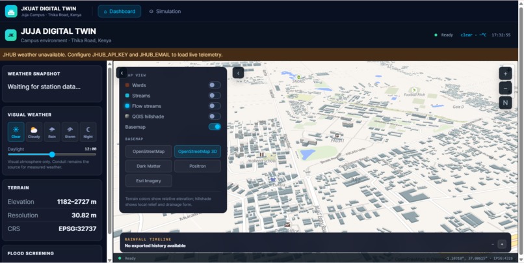Click the Wards brown color swatch
524x263 pixels.
tap(127, 85)
